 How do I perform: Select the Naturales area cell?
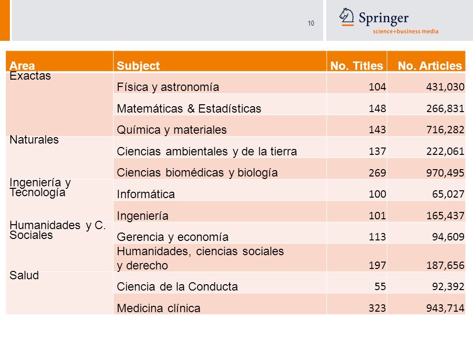click(60, 158)
